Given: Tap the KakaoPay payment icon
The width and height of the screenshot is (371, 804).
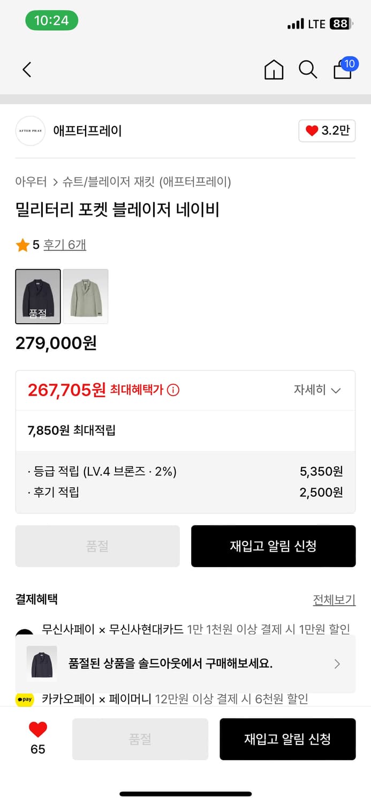Looking at the screenshot, I should point(25,699).
